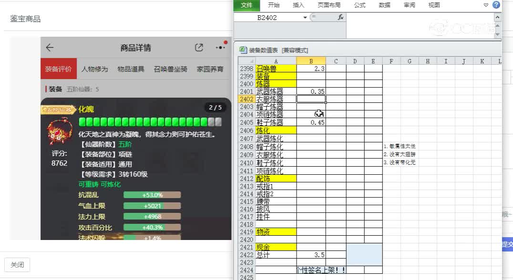Image resolution: width=513 pixels, height=280 pixels.
Task: Click cell 衣服炼器
Action: click(276, 99)
